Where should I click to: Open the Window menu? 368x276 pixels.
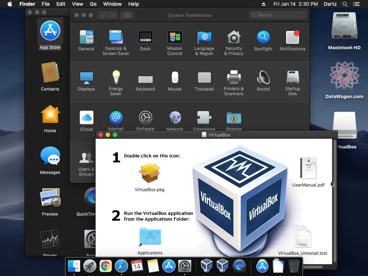coord(112,4)
